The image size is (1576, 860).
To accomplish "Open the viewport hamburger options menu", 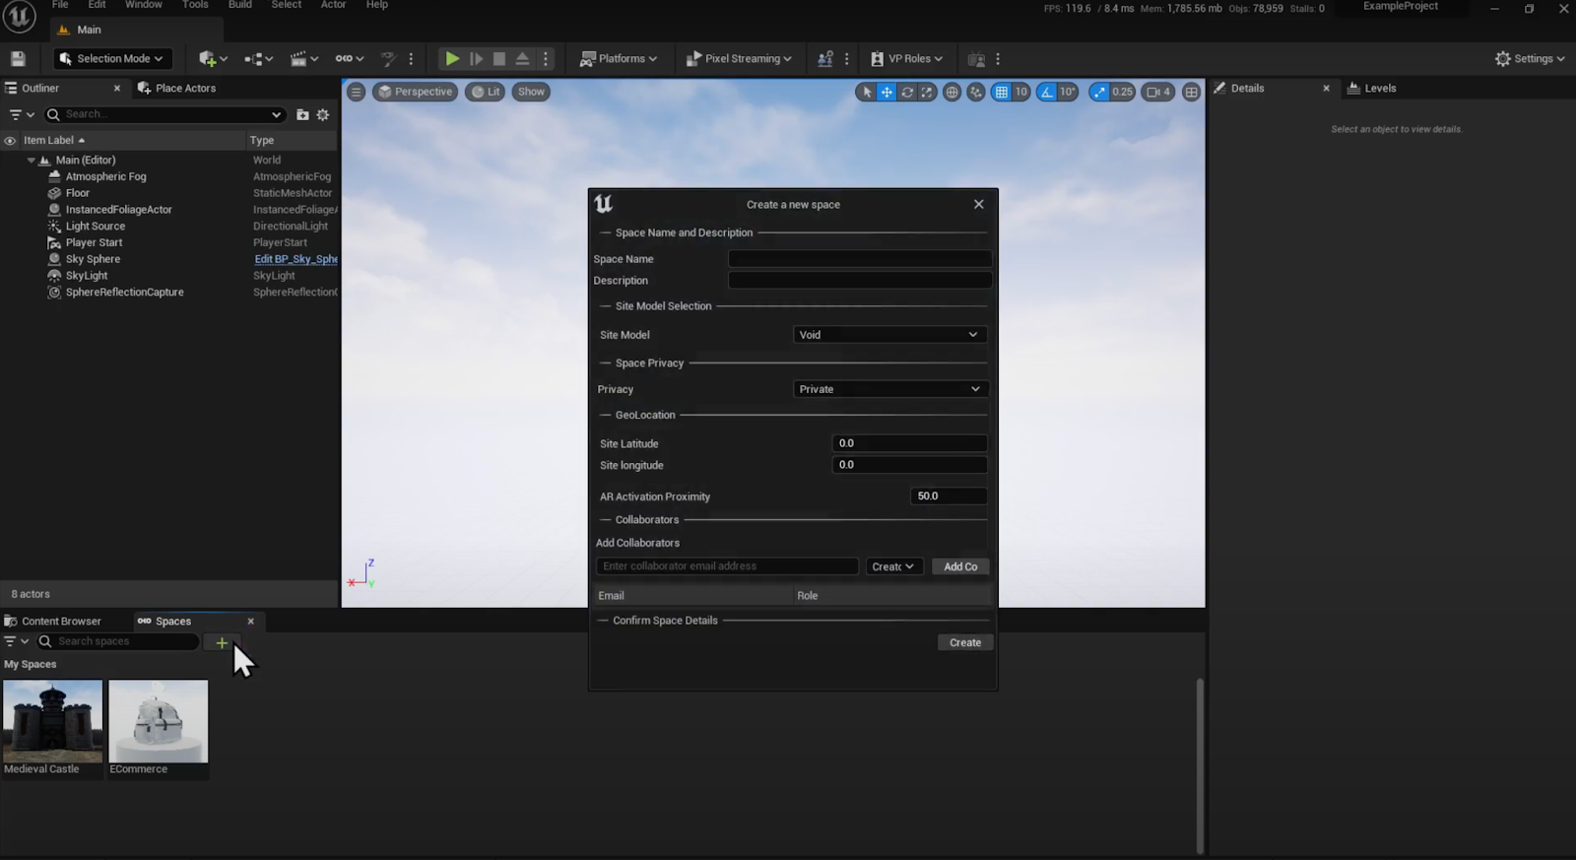I will [357, 92].
